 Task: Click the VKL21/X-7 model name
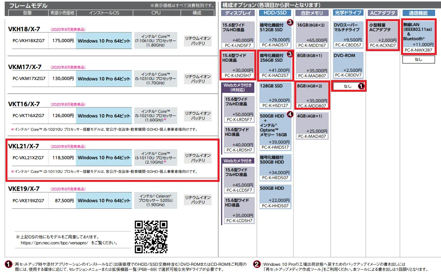tap(23, 146)
